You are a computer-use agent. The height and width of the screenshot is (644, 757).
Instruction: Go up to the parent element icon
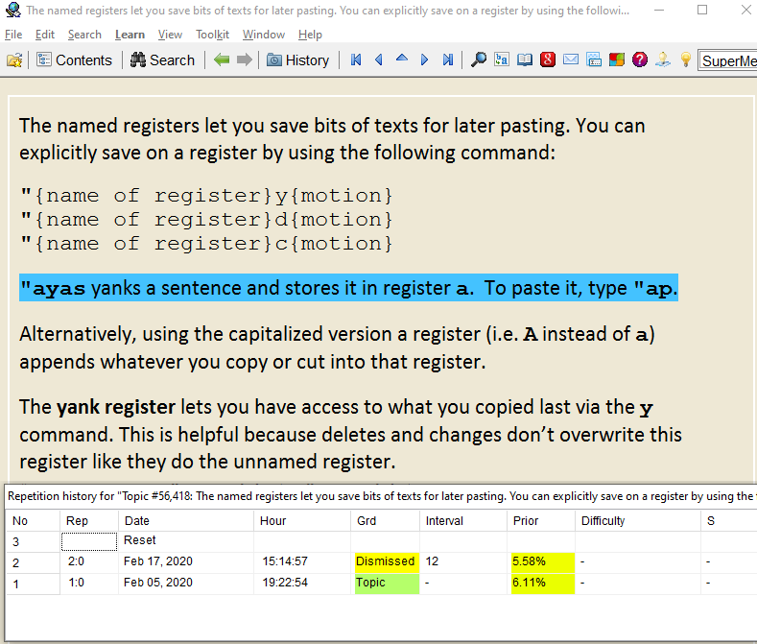point(402,60)
